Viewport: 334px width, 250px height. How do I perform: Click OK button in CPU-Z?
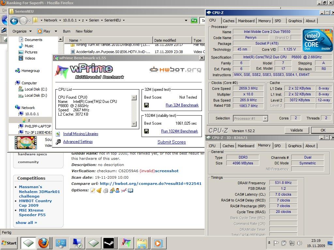coord(323,130)
